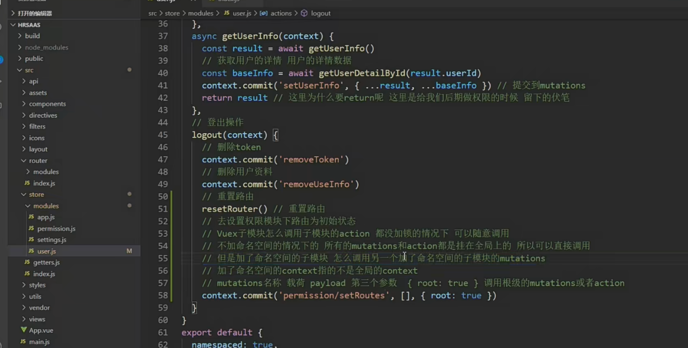688x348 pixels.
Task: Collapse modules folder under store
Action: coord(46,206)
